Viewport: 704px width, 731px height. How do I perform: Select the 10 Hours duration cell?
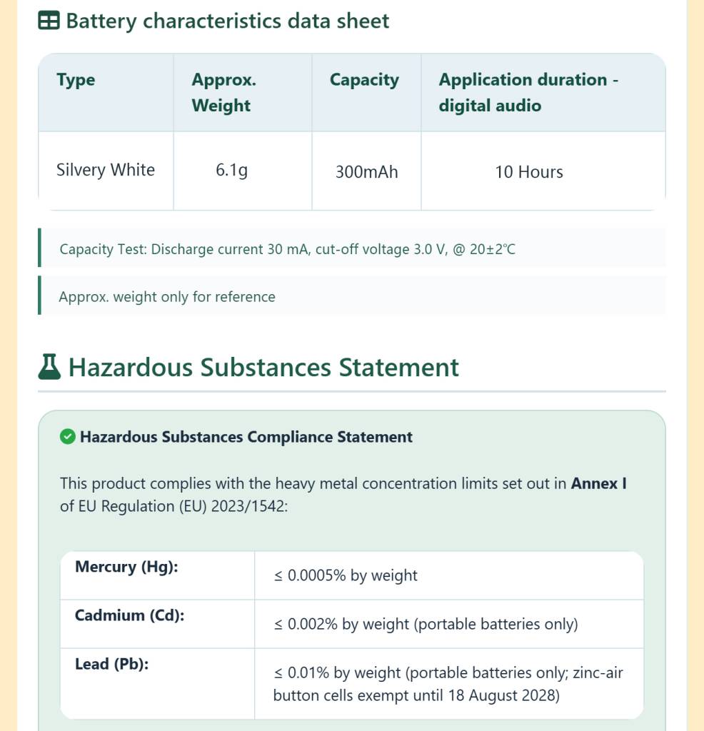click(528, 172)
